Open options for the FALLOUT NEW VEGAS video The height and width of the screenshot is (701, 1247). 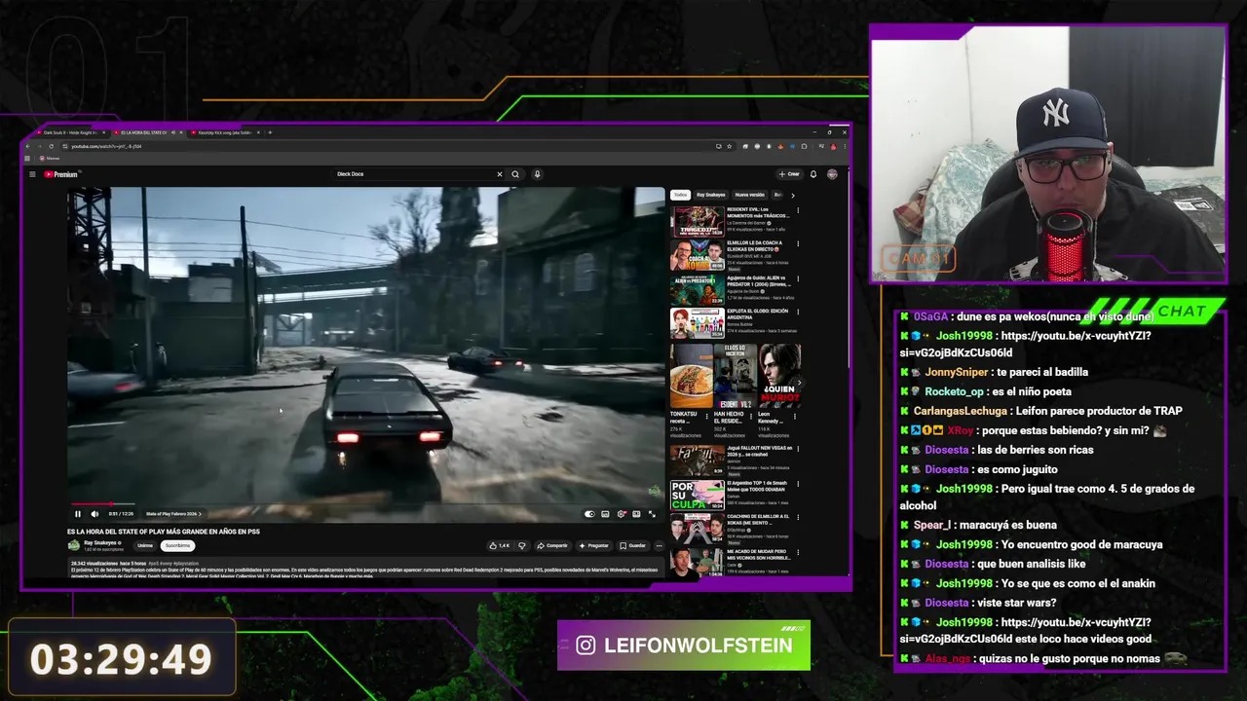coord(798,450)
